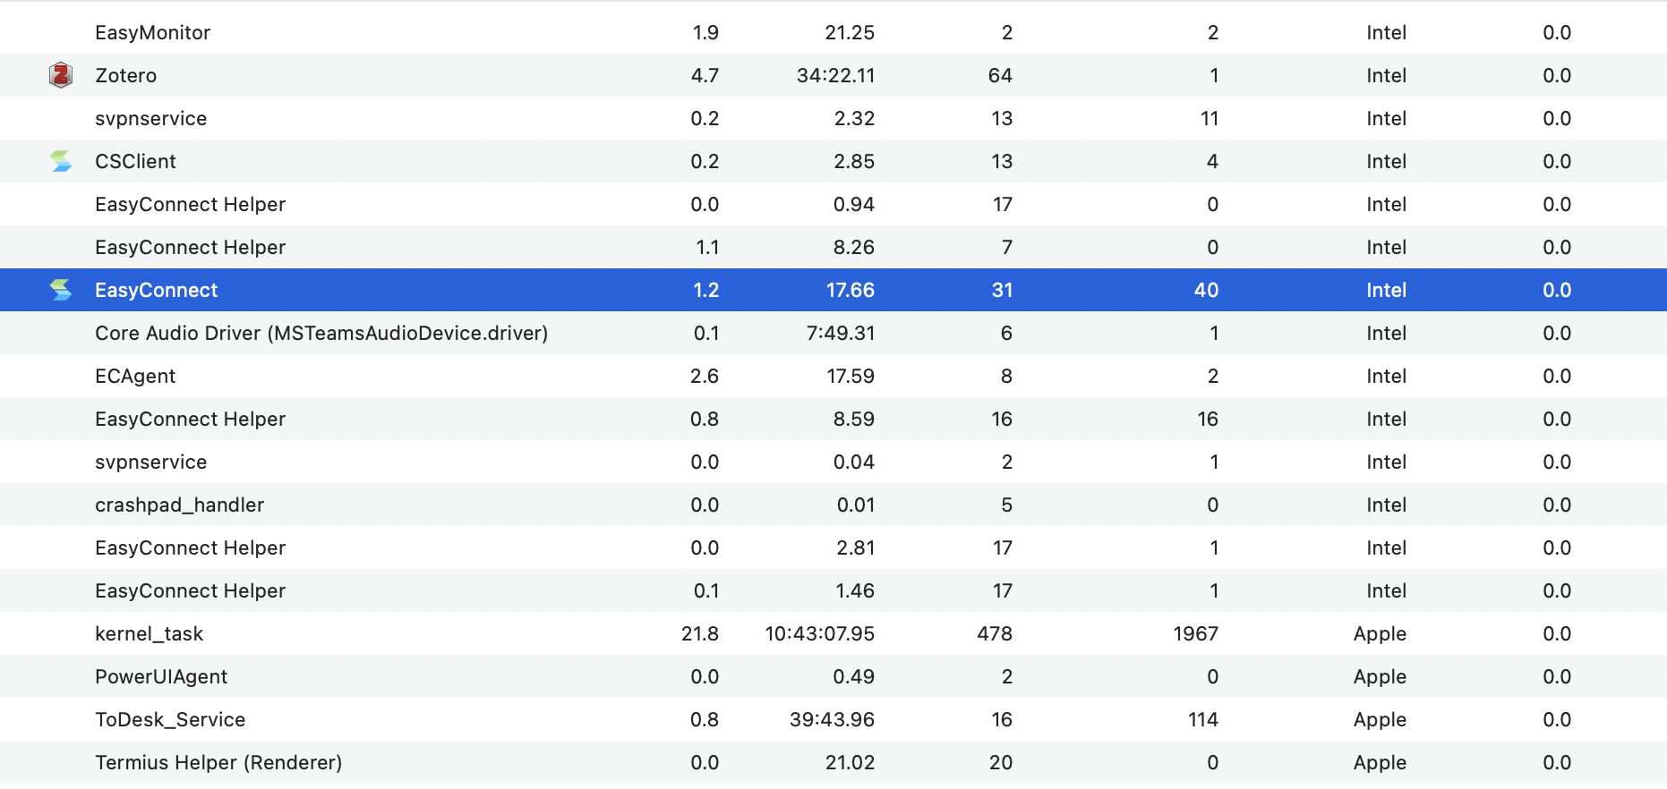Click ECAgent CPU percent 2.6

click(705, 376)
